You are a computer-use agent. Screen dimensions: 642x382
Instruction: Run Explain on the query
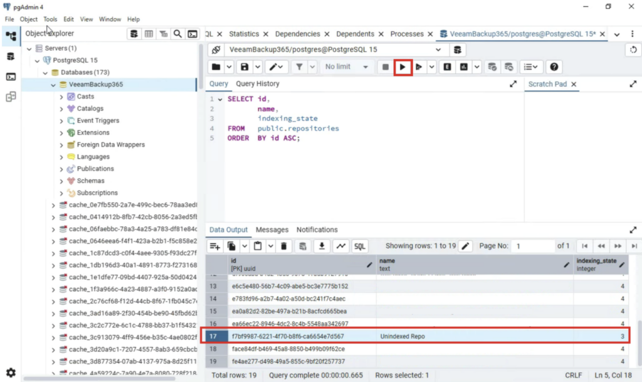(447, 66)
